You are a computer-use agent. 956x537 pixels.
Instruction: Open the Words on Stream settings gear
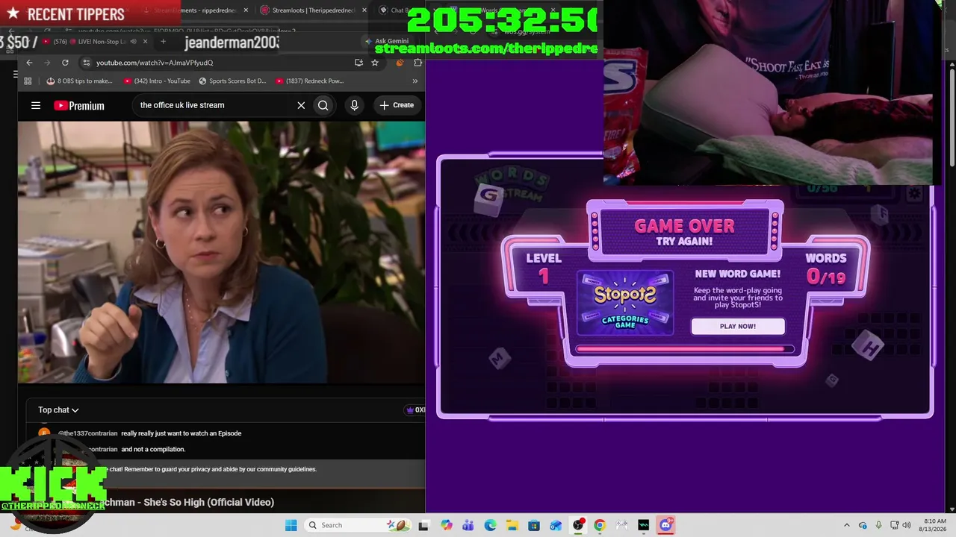914,194
